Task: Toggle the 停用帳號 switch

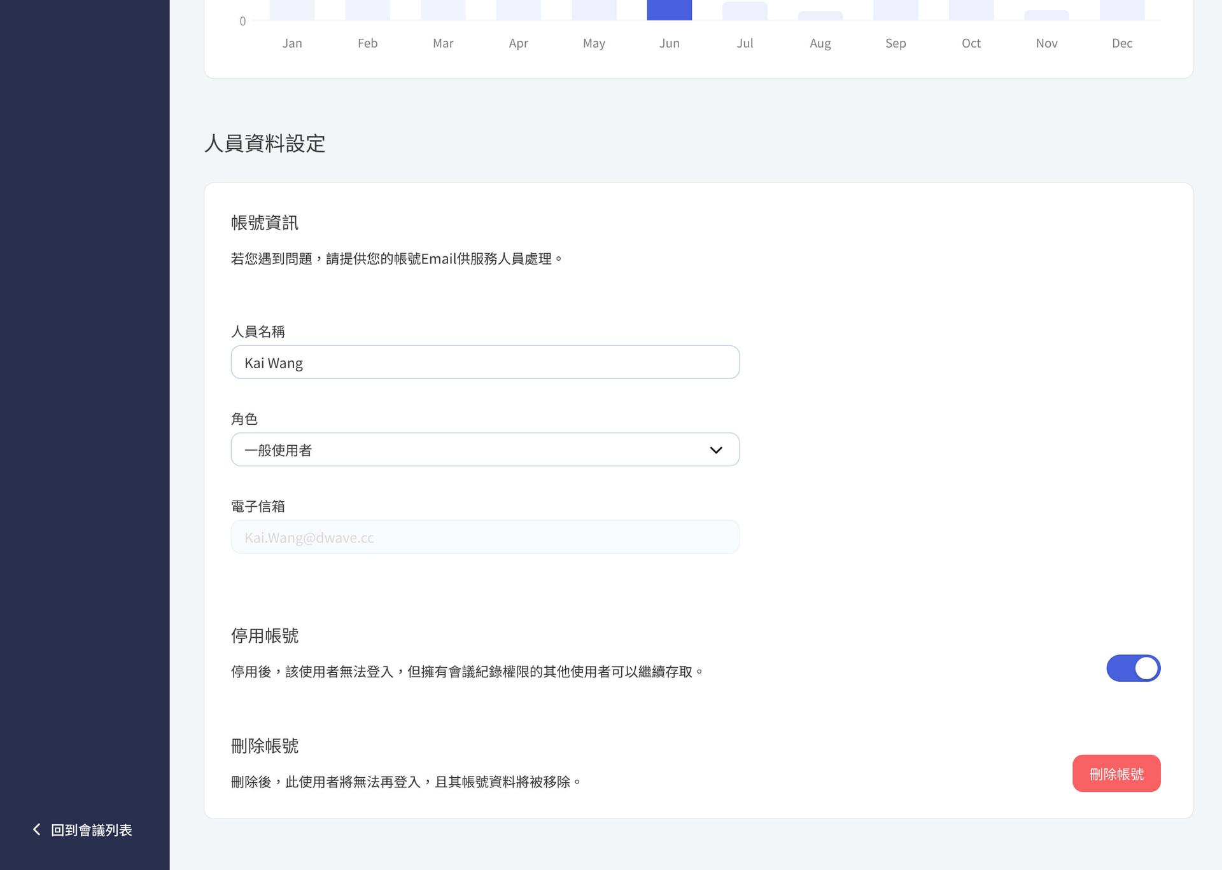Action: 1133,668
